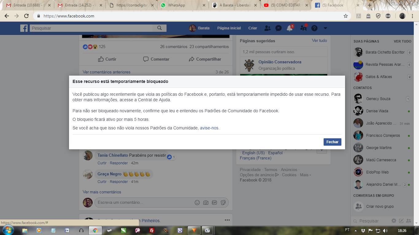Click the Curtir button on the post
The width and height of the screenshot is (419, 235).
click(x=107, y=59)
